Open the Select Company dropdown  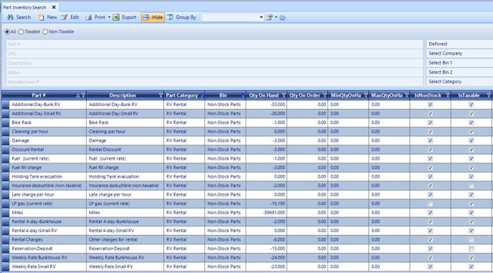(459, 54)
